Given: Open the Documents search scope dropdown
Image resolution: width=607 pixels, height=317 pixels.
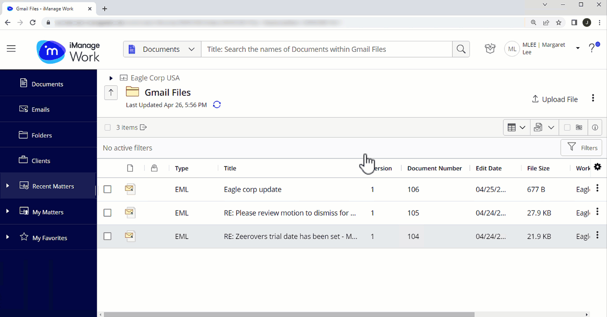Looking at the screenshot, I should [162, 49].
